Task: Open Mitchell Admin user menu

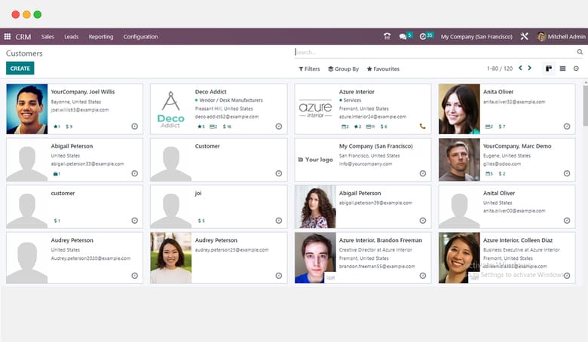Action: click(561, 37)
